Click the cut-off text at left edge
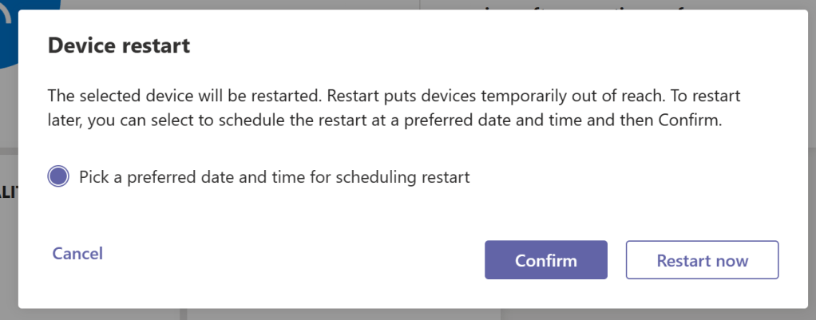Image resolution: width=816 pixels, height=320 pixels. (8, 194)
